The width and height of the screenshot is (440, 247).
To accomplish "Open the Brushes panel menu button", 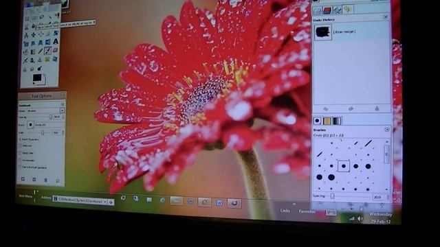I will pyautogui.click(x=386, y=130).
